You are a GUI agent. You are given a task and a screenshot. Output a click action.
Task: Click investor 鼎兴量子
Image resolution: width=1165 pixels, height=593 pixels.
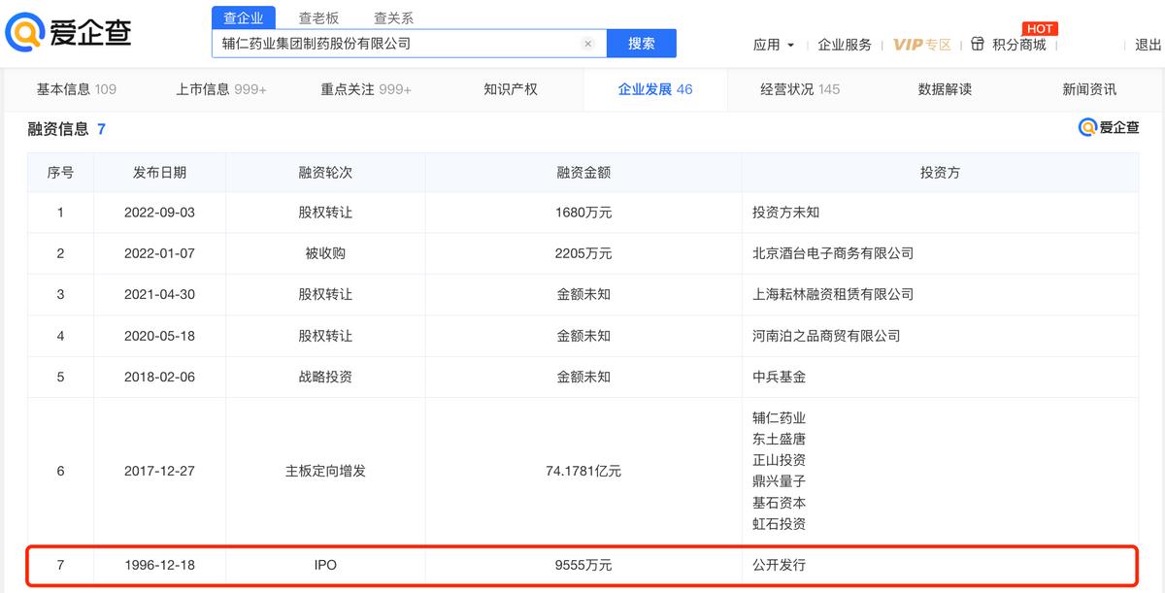779,481
